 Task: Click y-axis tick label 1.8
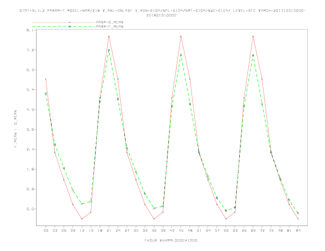30,169
